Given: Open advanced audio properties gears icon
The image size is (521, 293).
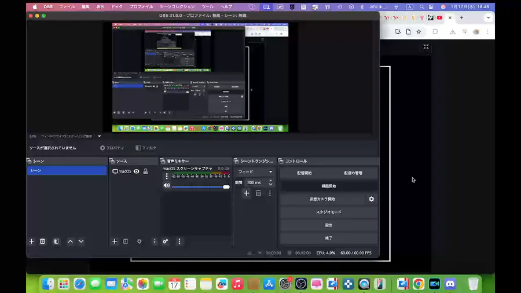Looking at the screenshot, I should pos(166,241).
